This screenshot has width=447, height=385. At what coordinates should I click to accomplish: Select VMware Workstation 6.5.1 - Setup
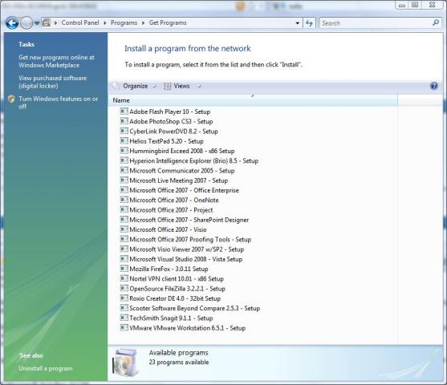tap(187, 328)
